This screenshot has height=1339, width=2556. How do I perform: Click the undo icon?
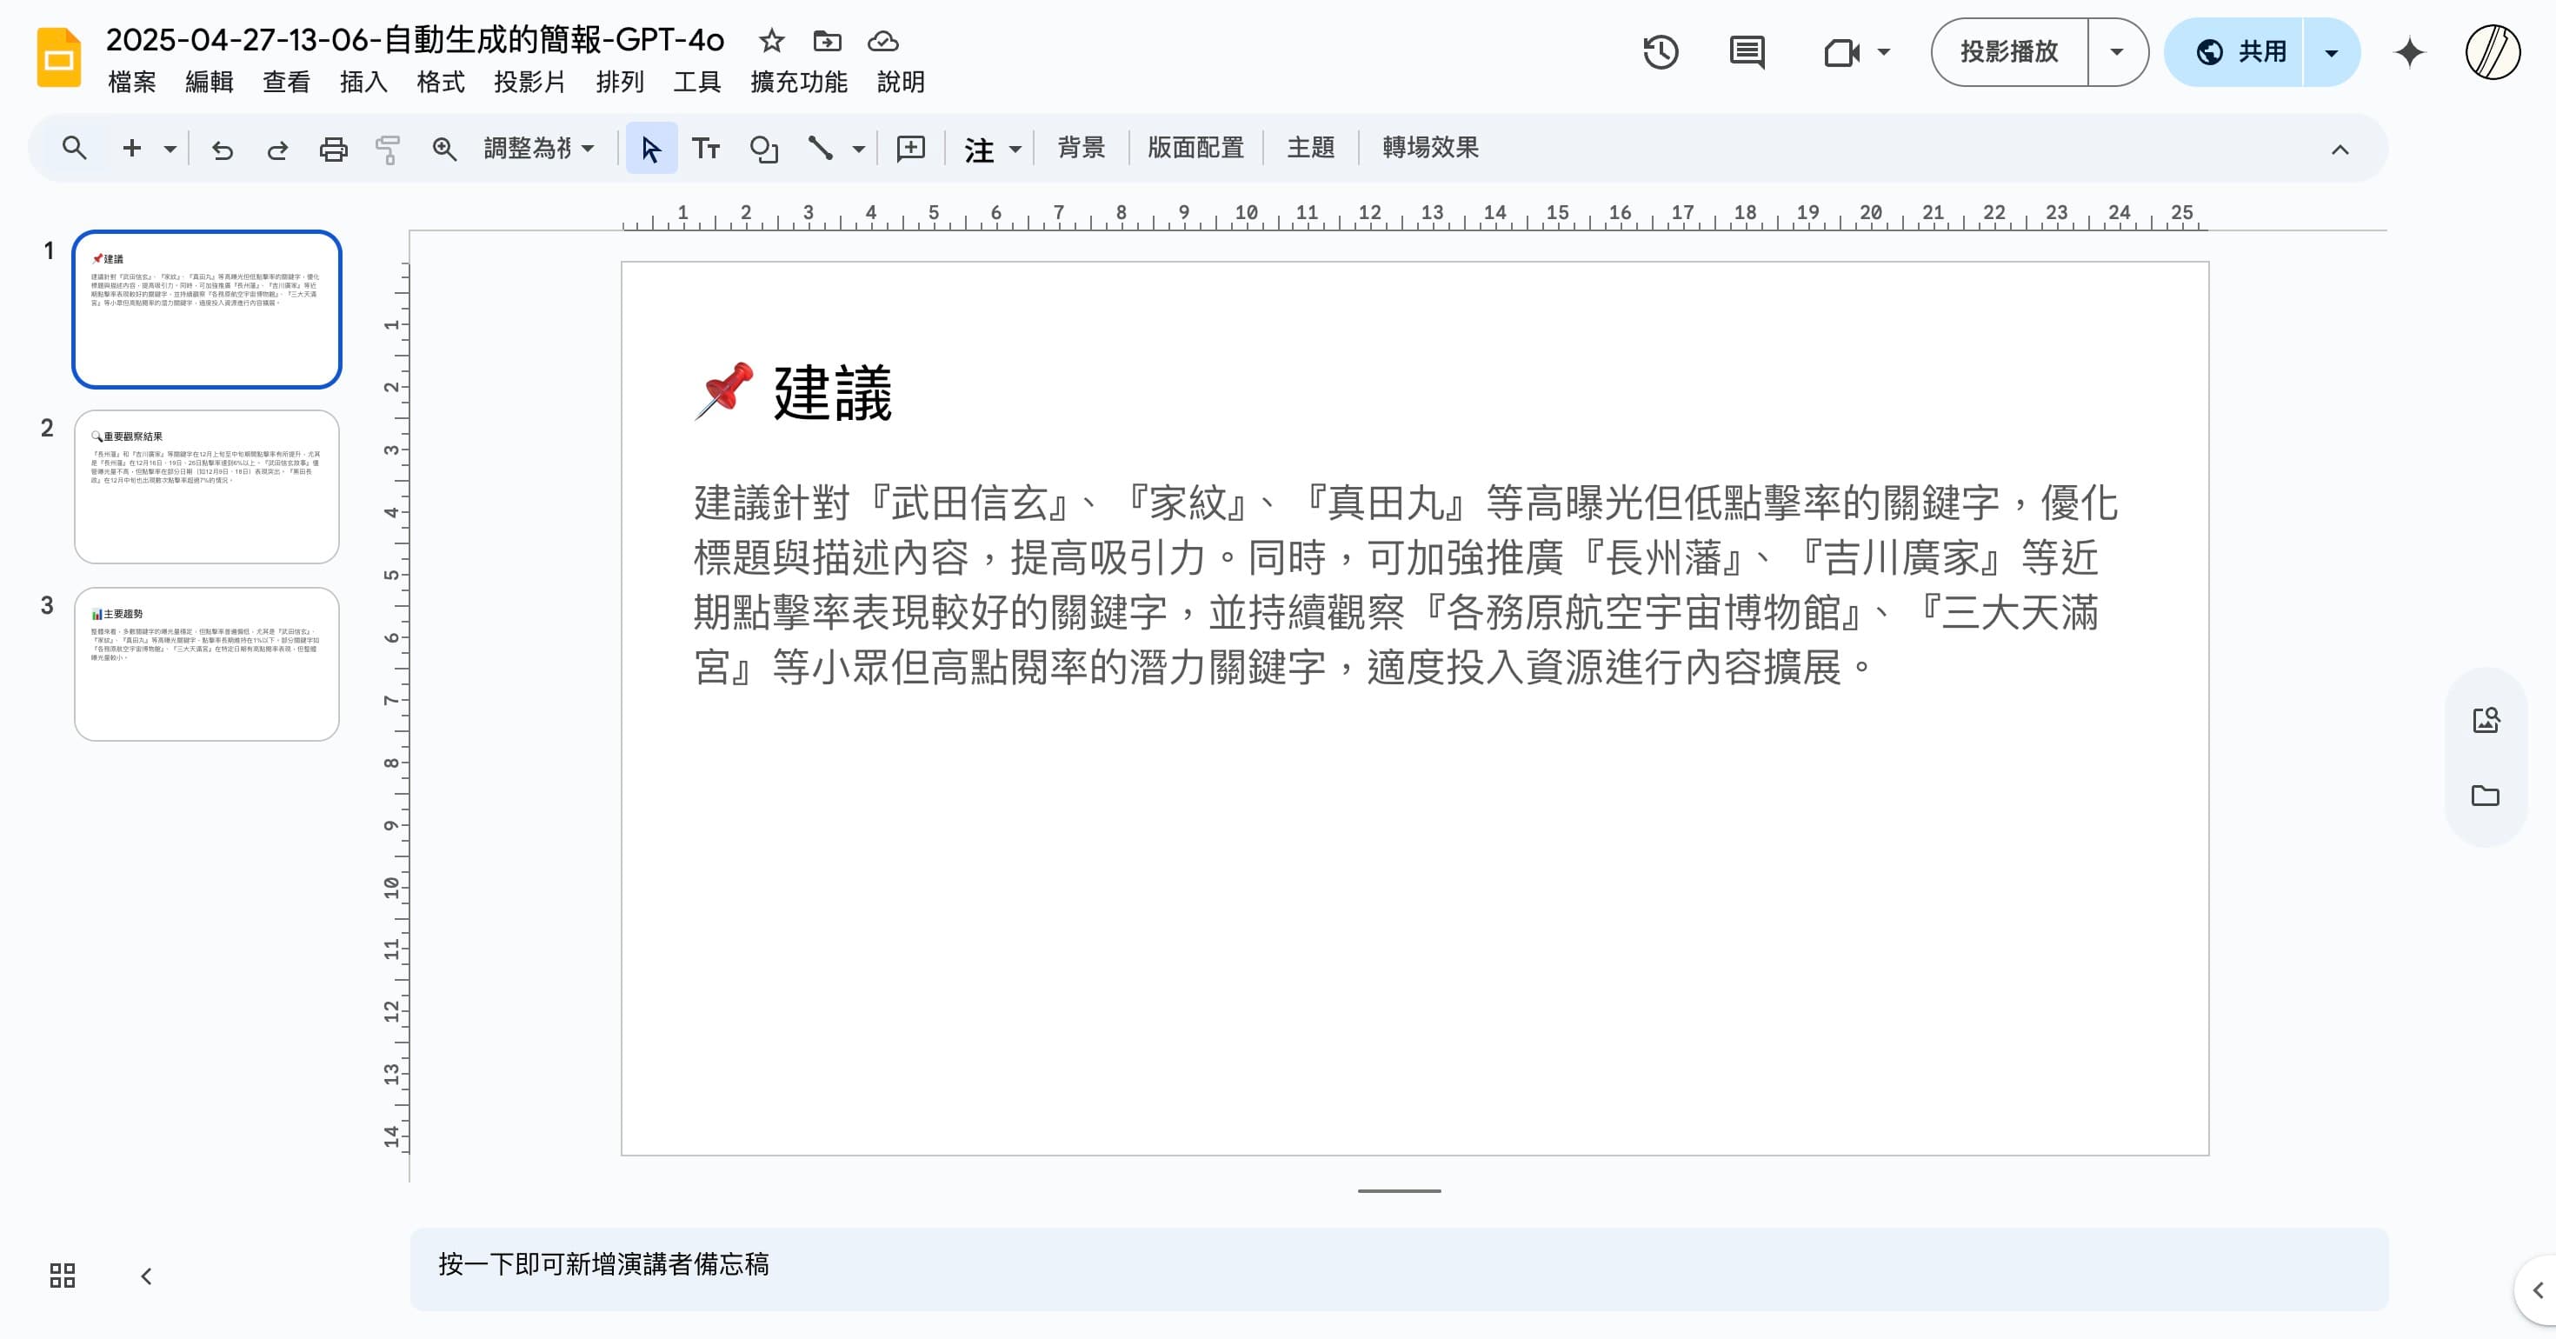coord(223,147)
